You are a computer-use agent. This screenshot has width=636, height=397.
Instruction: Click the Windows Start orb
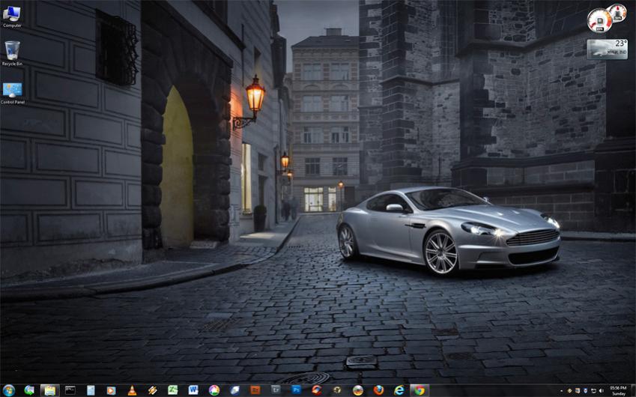click(x=8, y=390)
